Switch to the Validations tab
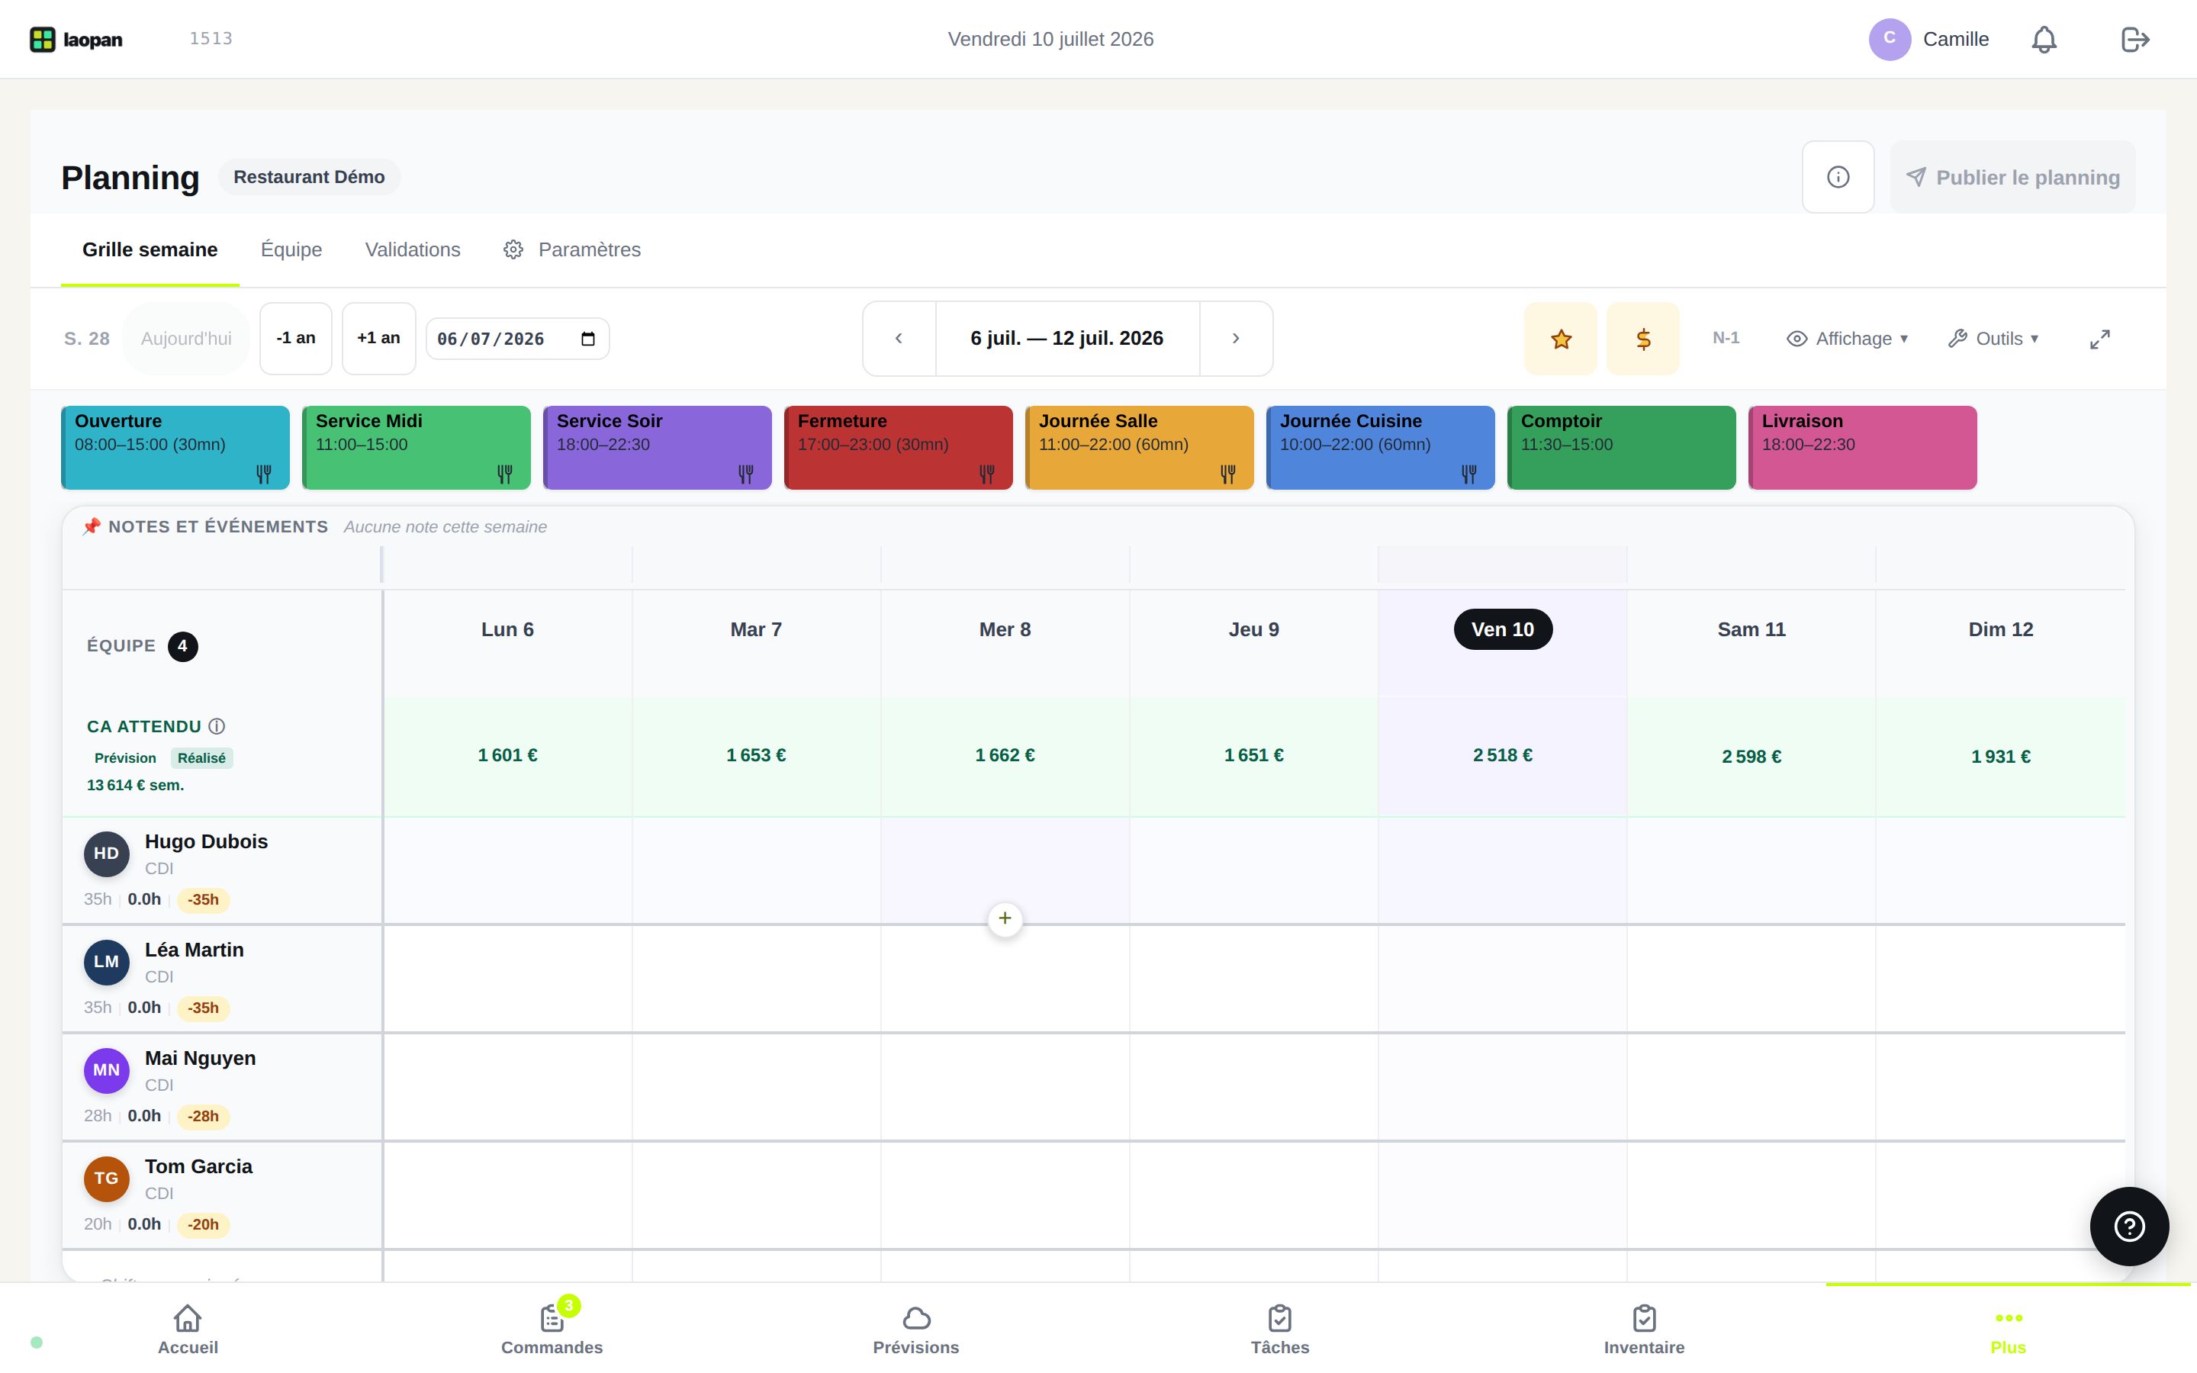Viewport: 2197px width, 1373px height. click(x=412, y=249)
